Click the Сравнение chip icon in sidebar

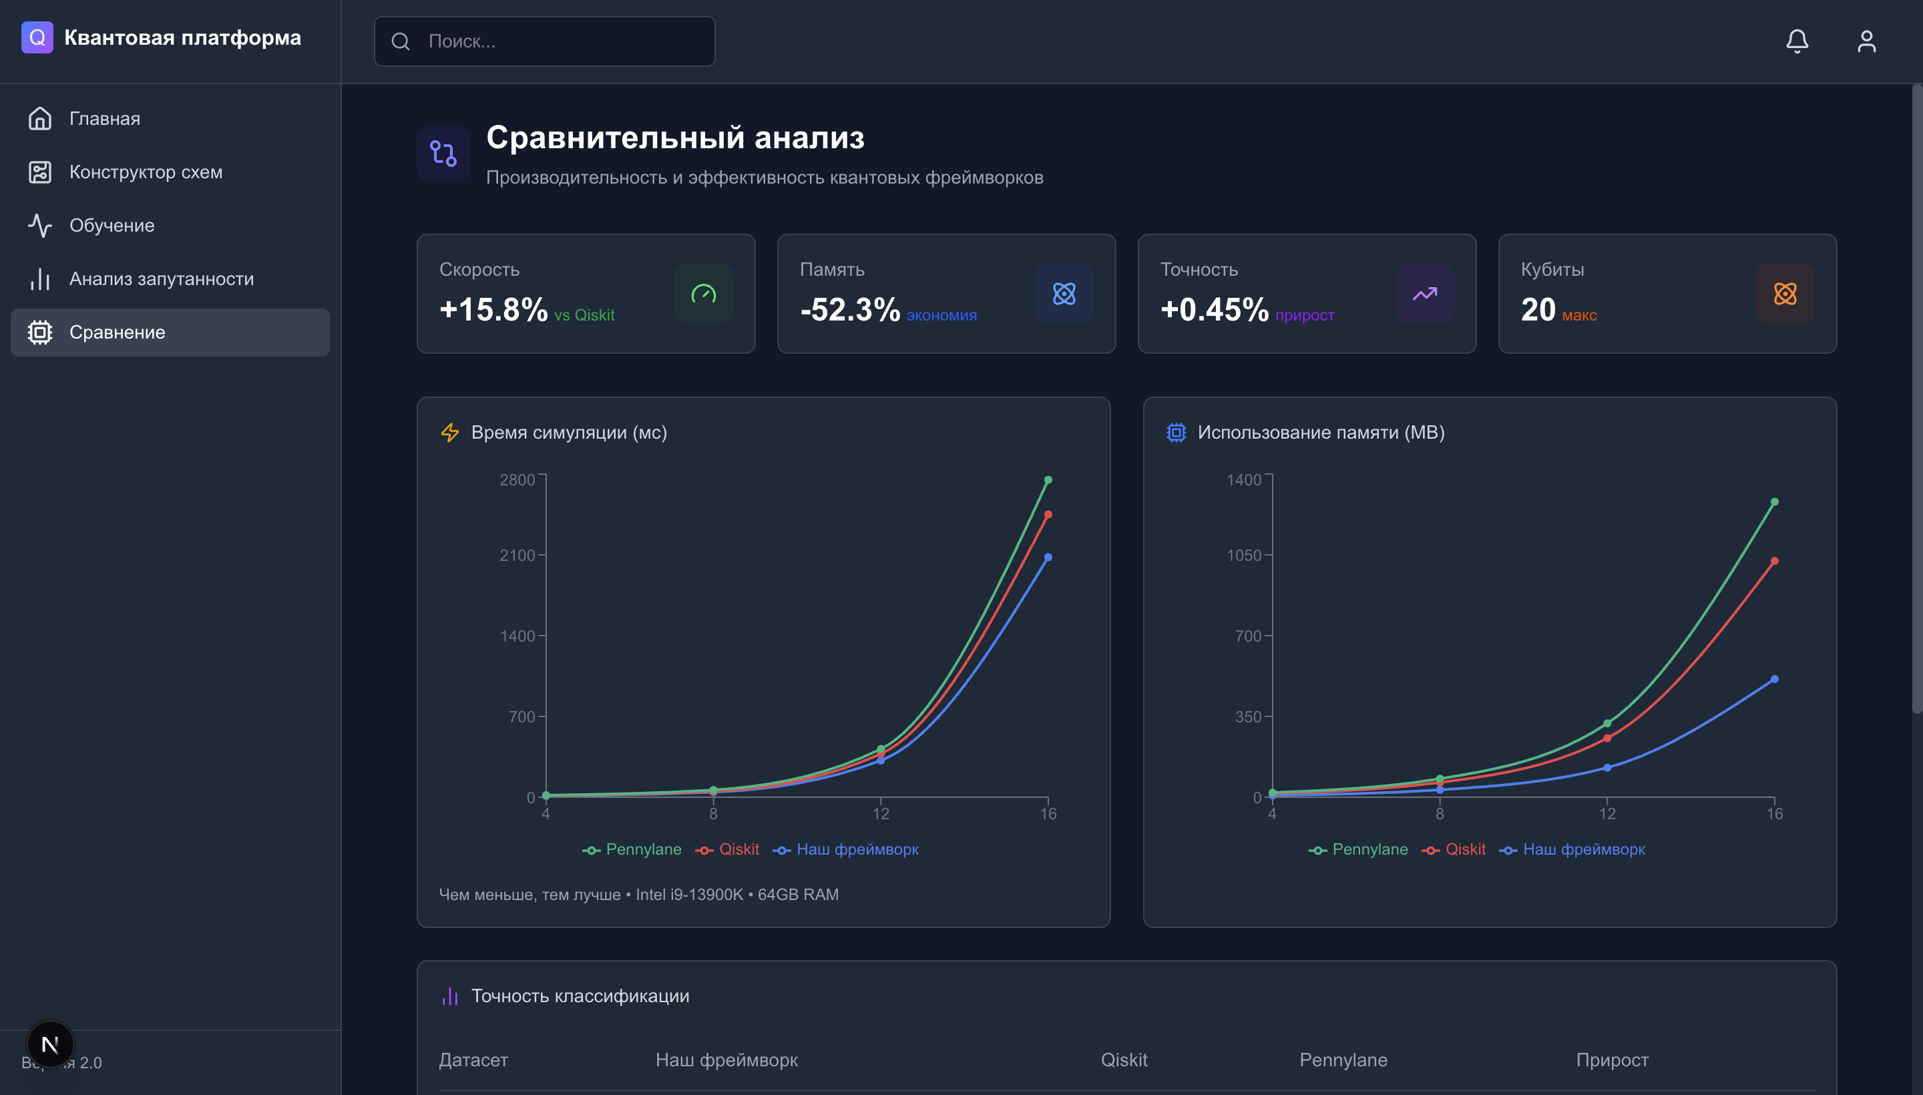tap(40, 333)
